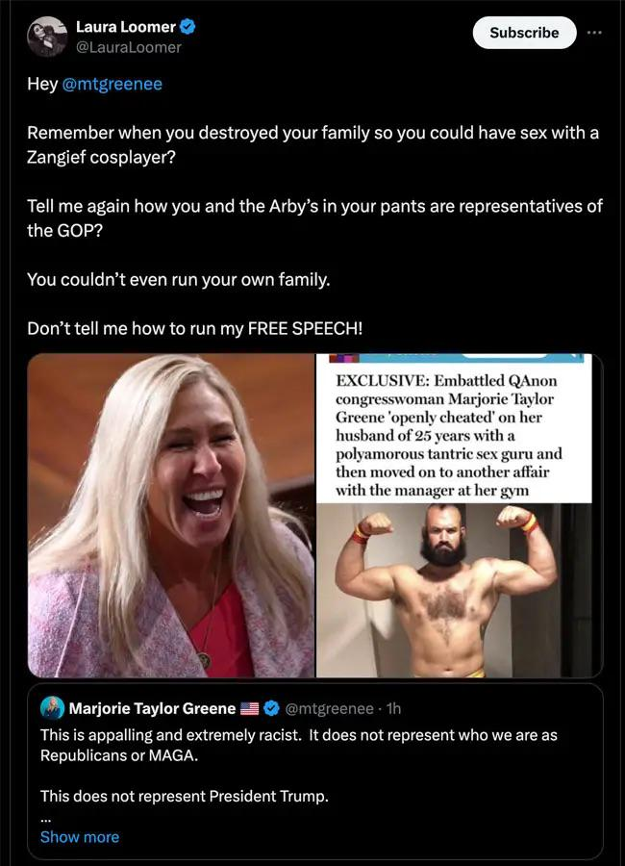This screenshot has width=625, height=866.
Task: Click the Subscribe button
Action: click(524, 33)
